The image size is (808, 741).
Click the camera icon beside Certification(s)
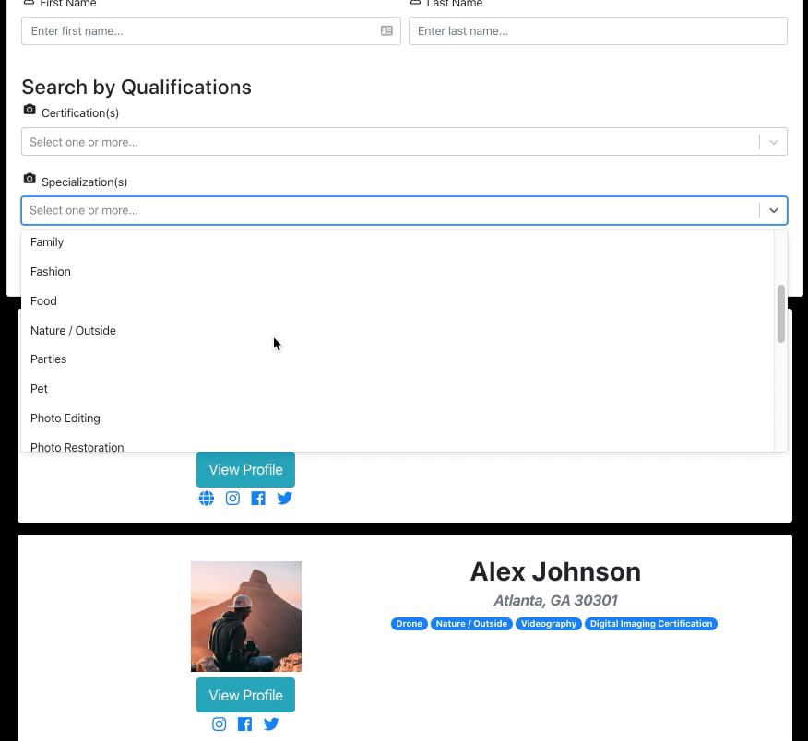[x=30, y=110]
